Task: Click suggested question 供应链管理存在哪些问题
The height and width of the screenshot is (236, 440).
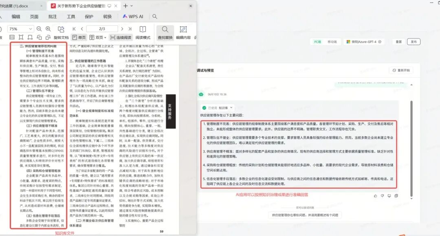Action: coord(305,215)
